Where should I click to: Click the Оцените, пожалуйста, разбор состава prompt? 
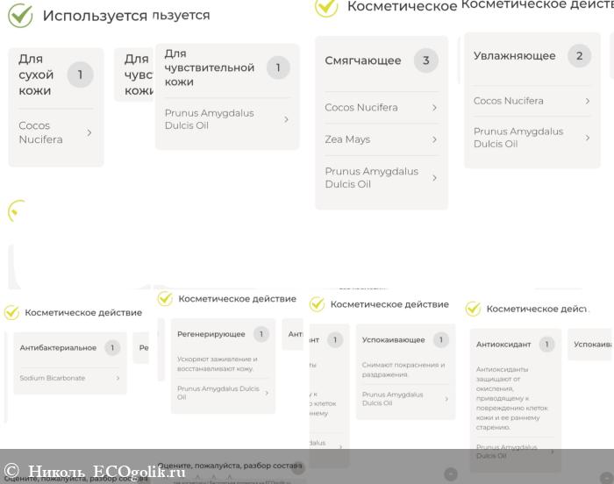pyautogui.click(x=232, y=465)
